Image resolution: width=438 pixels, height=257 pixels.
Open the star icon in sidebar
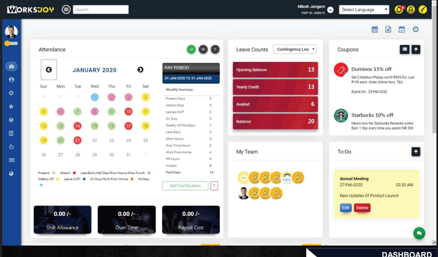coord(11,106)
